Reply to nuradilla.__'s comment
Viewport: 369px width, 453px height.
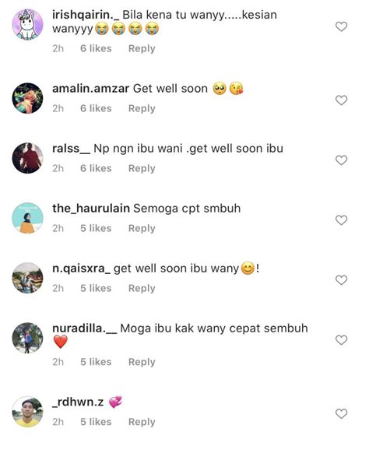[x=142, y=362]
